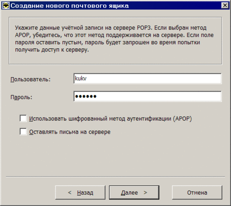The height and width of the screenshot is (206, 231).
Task: Click the 'Пользователь:' field label
Action: point(30,80)
